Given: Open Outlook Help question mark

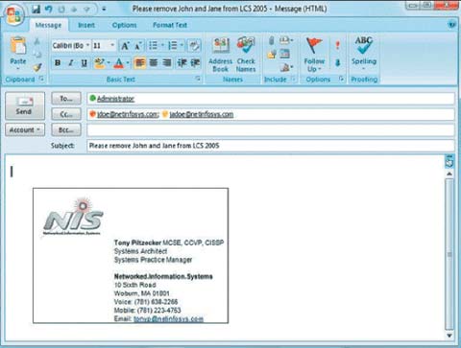Looking at the screenshot, I should 451,25.
